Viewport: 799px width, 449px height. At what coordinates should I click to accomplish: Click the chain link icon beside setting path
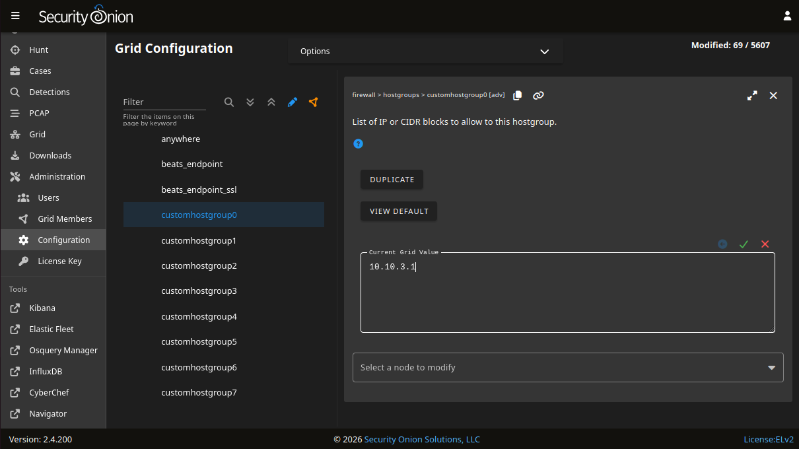tap(538, 96)
